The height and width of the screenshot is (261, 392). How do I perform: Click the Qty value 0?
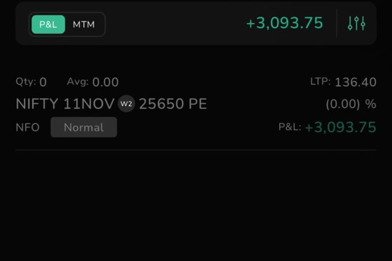[x=43, y=82]
